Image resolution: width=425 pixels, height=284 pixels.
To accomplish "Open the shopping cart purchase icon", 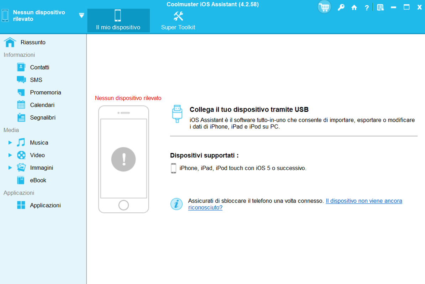I will tap(324, 7).
